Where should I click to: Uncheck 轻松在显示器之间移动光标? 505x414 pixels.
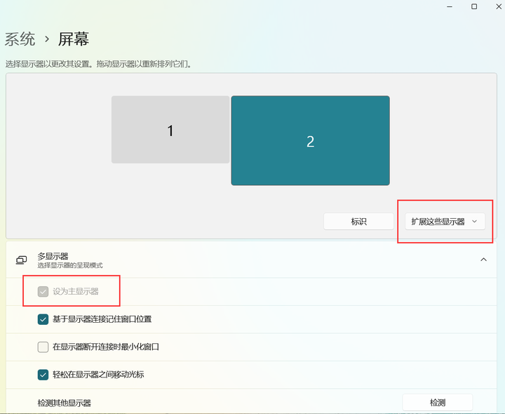(43, 375)
